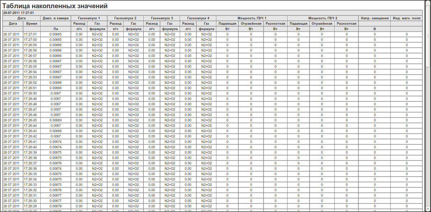Viewport: 431px width, 212px height.
Task: Click the 'Па' unit header cell
Action: [55, 29]
